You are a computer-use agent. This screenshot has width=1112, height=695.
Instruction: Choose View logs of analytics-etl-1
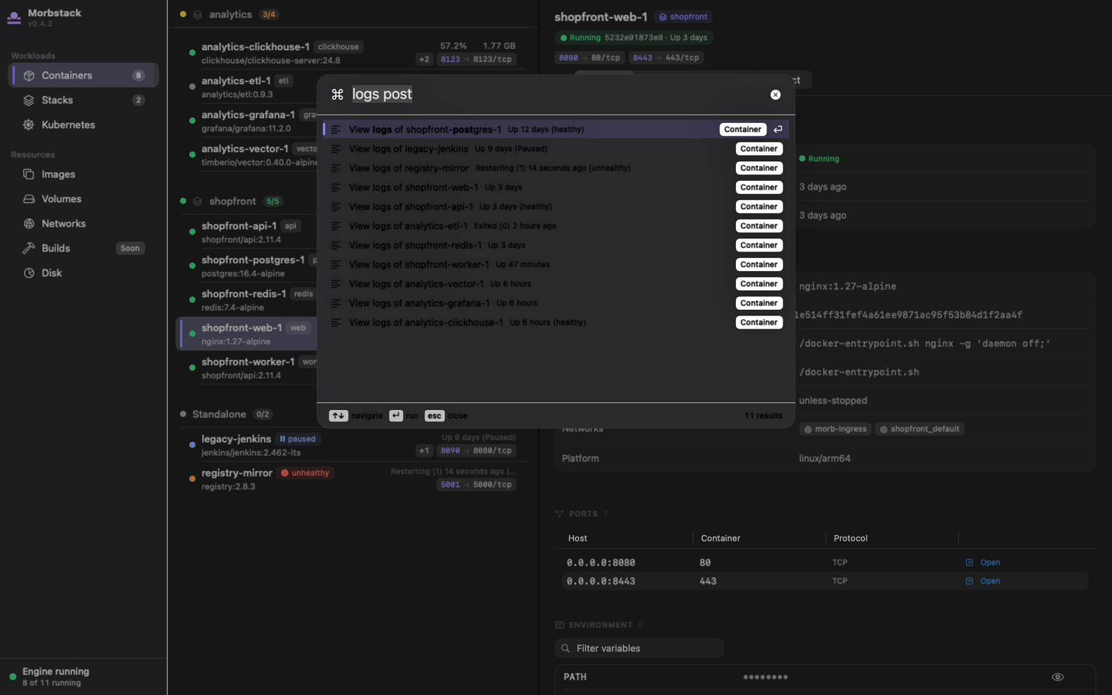(556, 226)
